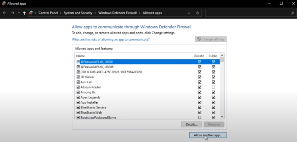The height and width of the screenshot is (142, 297).
Task: Open Windows Defender Firewall breadcrumb
Action: click(x=117, y=13)
